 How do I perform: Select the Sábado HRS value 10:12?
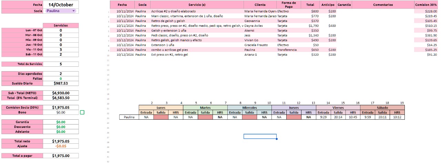pyautogui.click(x=397, y=117)
